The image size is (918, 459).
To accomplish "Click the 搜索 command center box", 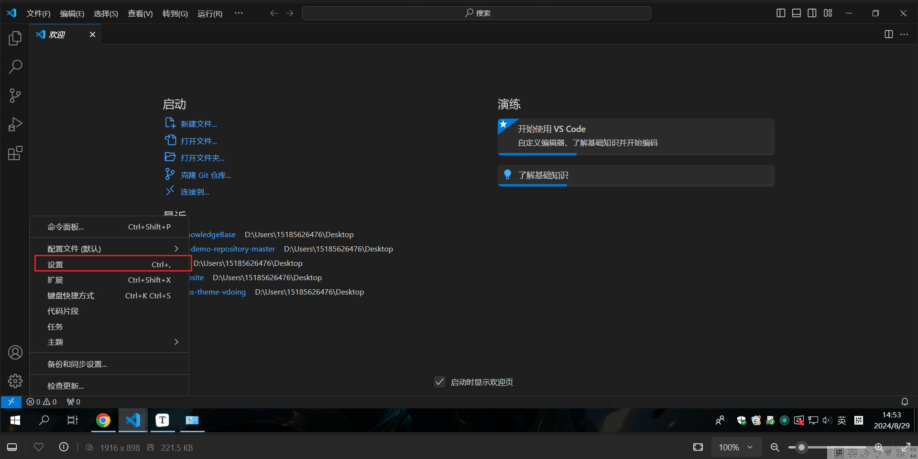I will tap(476, 13).
